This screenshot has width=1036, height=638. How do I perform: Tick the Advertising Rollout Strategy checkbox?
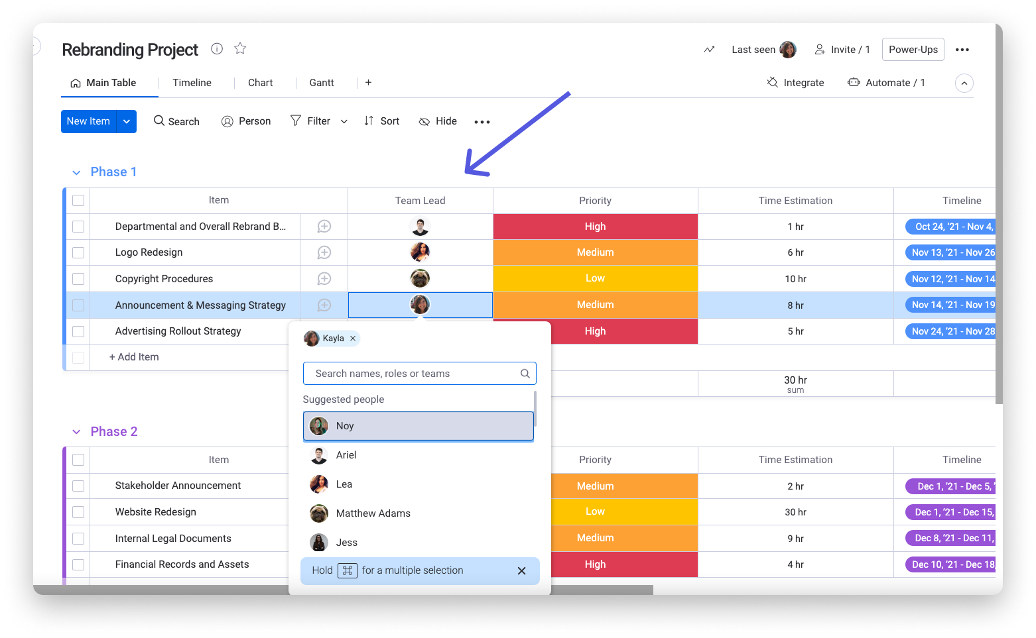[78, 331]
